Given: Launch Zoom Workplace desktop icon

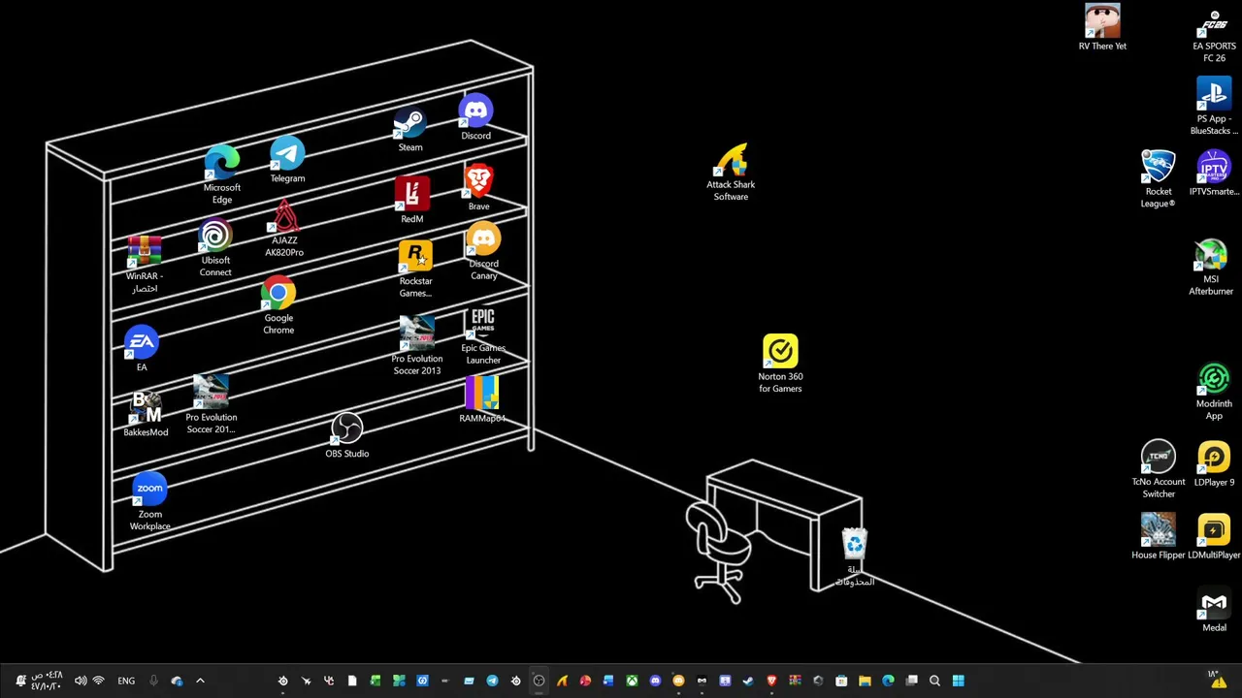Looking at the screenshot, I should pyautogui.click(x=149, y=502).
